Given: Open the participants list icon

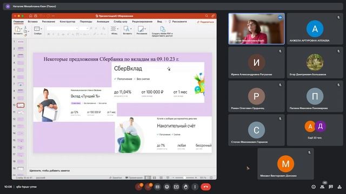Looking at the screenshot, I should pyautogui.click(x=322, y=187).
